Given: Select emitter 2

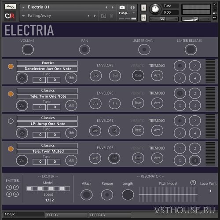Looking at the screenshot, I should click(x=16, y=187).
